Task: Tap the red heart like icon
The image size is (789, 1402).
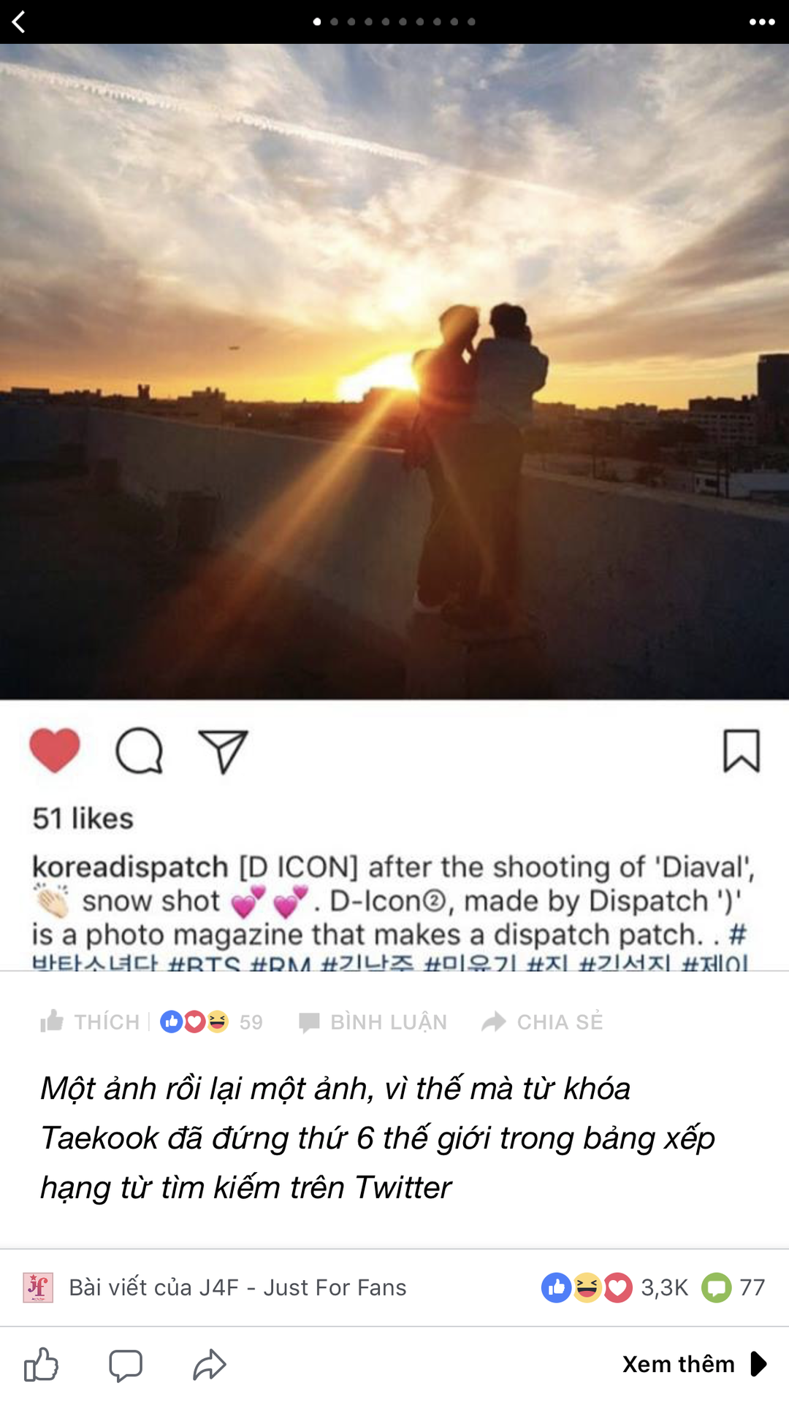Action: point(55,750)
